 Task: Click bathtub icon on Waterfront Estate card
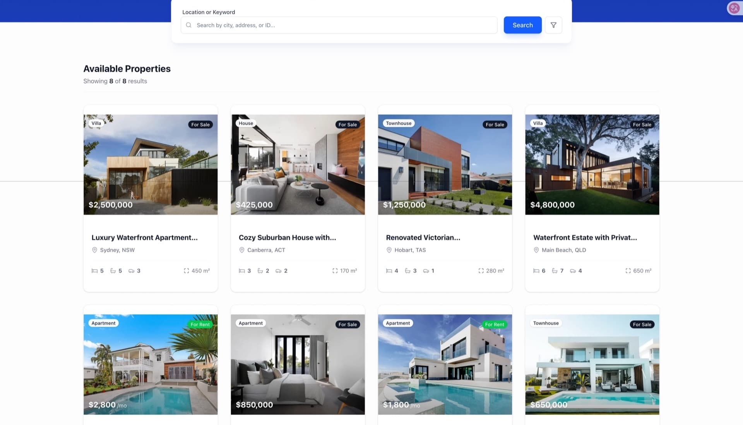(555, 271)
